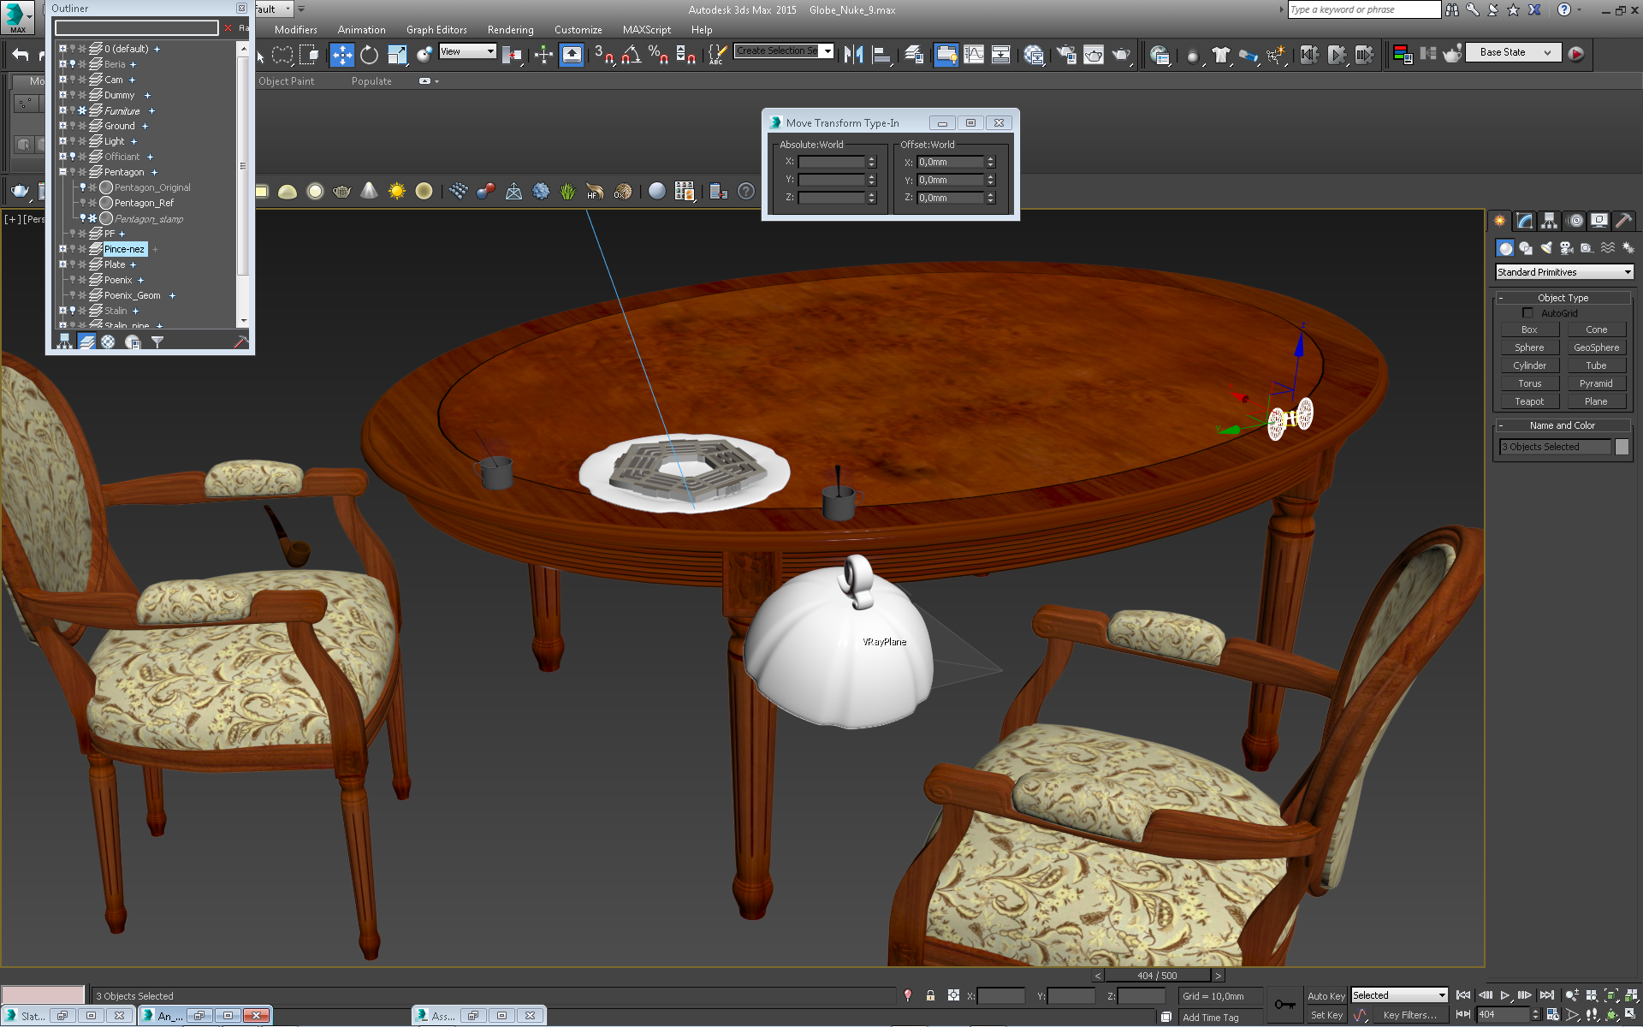Toggle the Angle Snap icon

point(631,55)
